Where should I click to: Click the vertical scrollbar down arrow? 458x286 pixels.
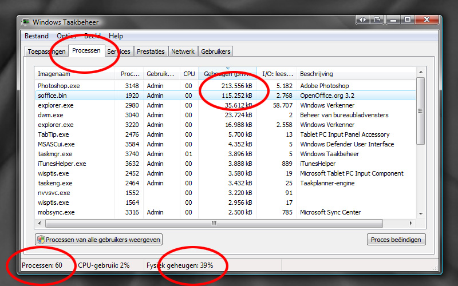point(421,213)
